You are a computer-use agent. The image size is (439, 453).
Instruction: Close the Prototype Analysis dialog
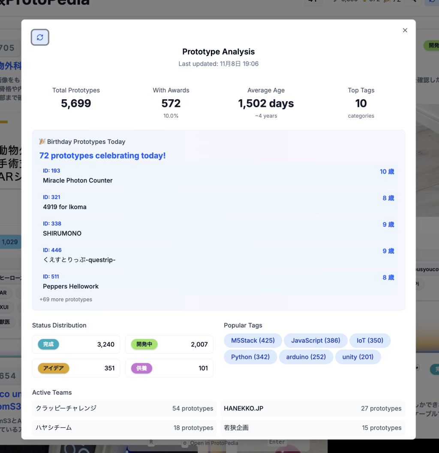(x=405, y=30)
